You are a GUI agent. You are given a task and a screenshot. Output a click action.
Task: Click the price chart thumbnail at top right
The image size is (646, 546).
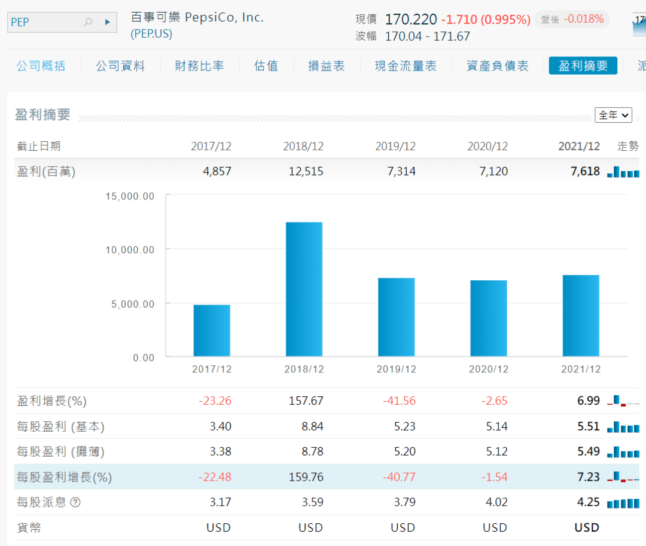639,24
